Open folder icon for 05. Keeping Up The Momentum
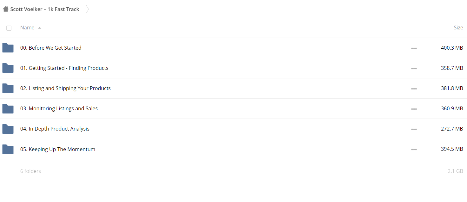Image resolution: width=467 pixels, height=202 pixels. [x=8, y=149]
